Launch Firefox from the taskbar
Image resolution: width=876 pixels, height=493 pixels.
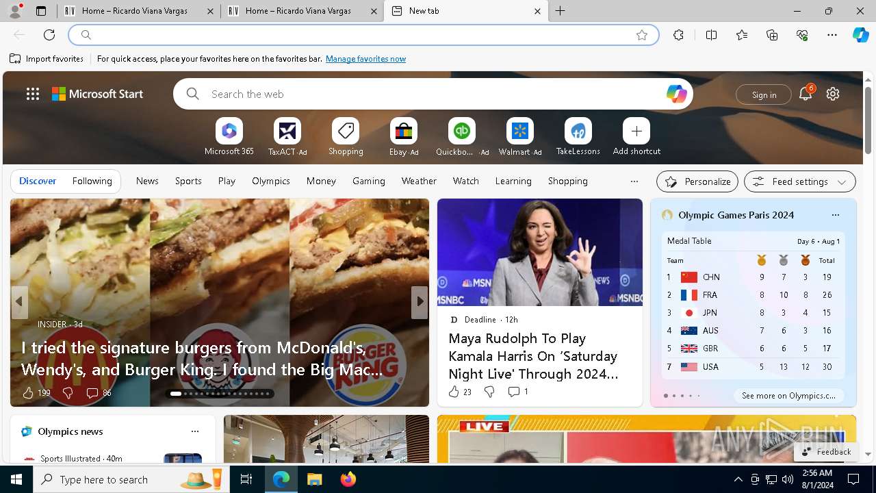[348, 479]
